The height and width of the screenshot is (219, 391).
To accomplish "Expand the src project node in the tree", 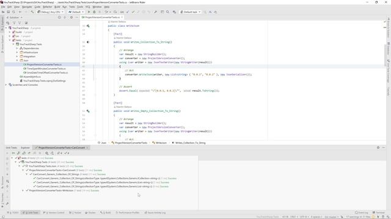I will click(10, 36).
